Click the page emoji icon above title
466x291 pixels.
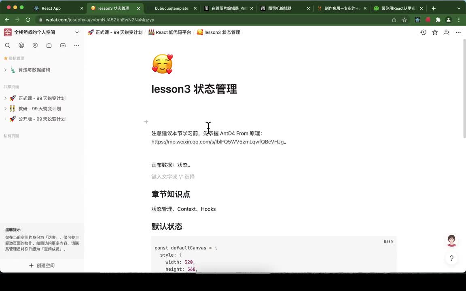pyautogui.click(x=162, y=64)
